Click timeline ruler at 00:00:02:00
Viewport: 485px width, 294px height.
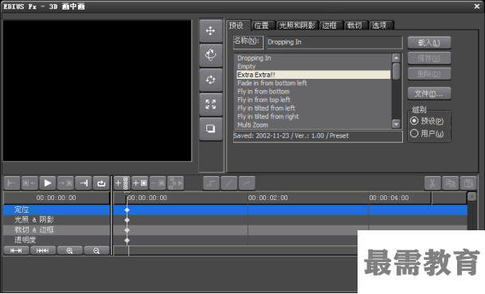[268, 198]
